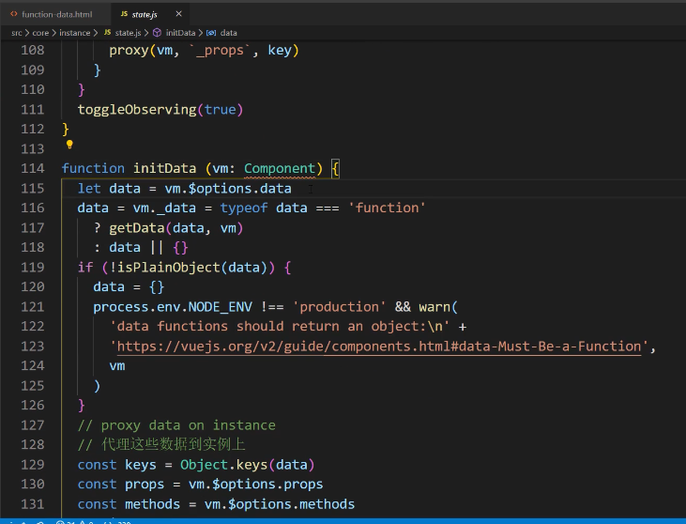Image resolution: width=686 pixels, height=524 pixels.
Task: Open the src breadcrumb folder
Action: [x=17, y=33]
